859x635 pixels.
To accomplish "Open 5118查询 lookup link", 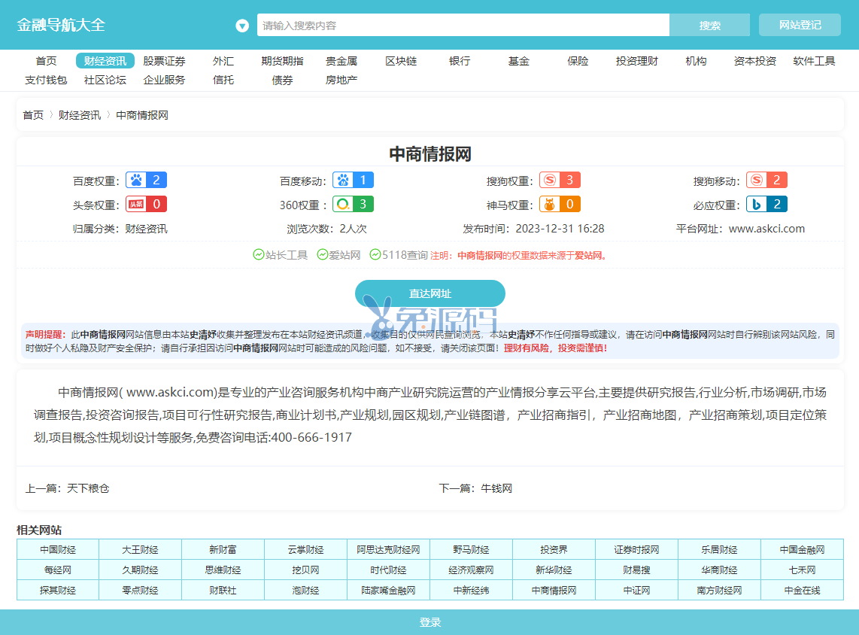I will click(x=399, y=255).
